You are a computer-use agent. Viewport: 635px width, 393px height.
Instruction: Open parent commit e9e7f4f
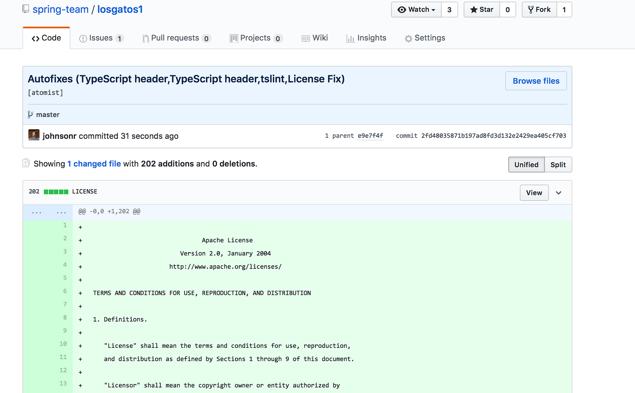pos(370,136)
